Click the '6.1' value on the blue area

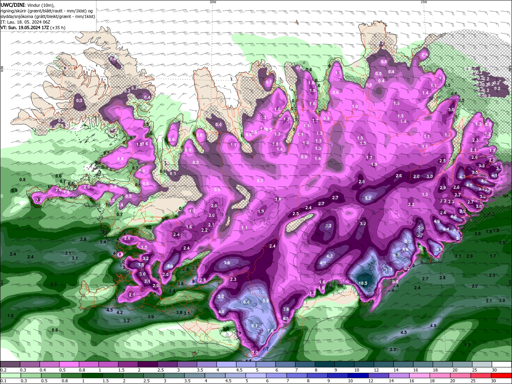254,326
